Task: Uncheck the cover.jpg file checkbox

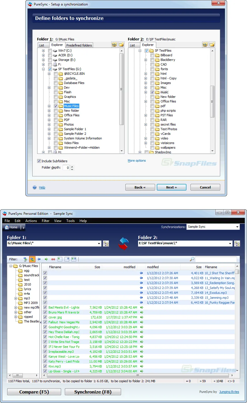Action: tap(45, 317)
